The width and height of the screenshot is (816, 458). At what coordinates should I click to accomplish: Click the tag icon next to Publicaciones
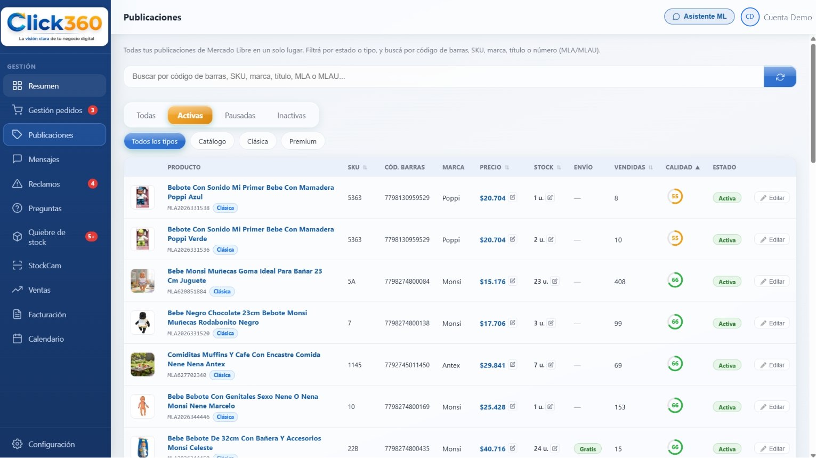tap(17, 135)
